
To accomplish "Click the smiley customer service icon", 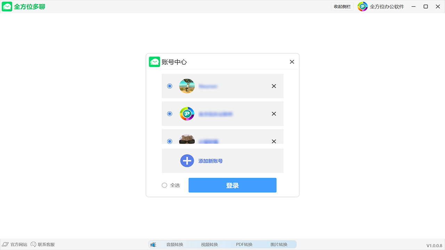I will [x=33, y=244].
